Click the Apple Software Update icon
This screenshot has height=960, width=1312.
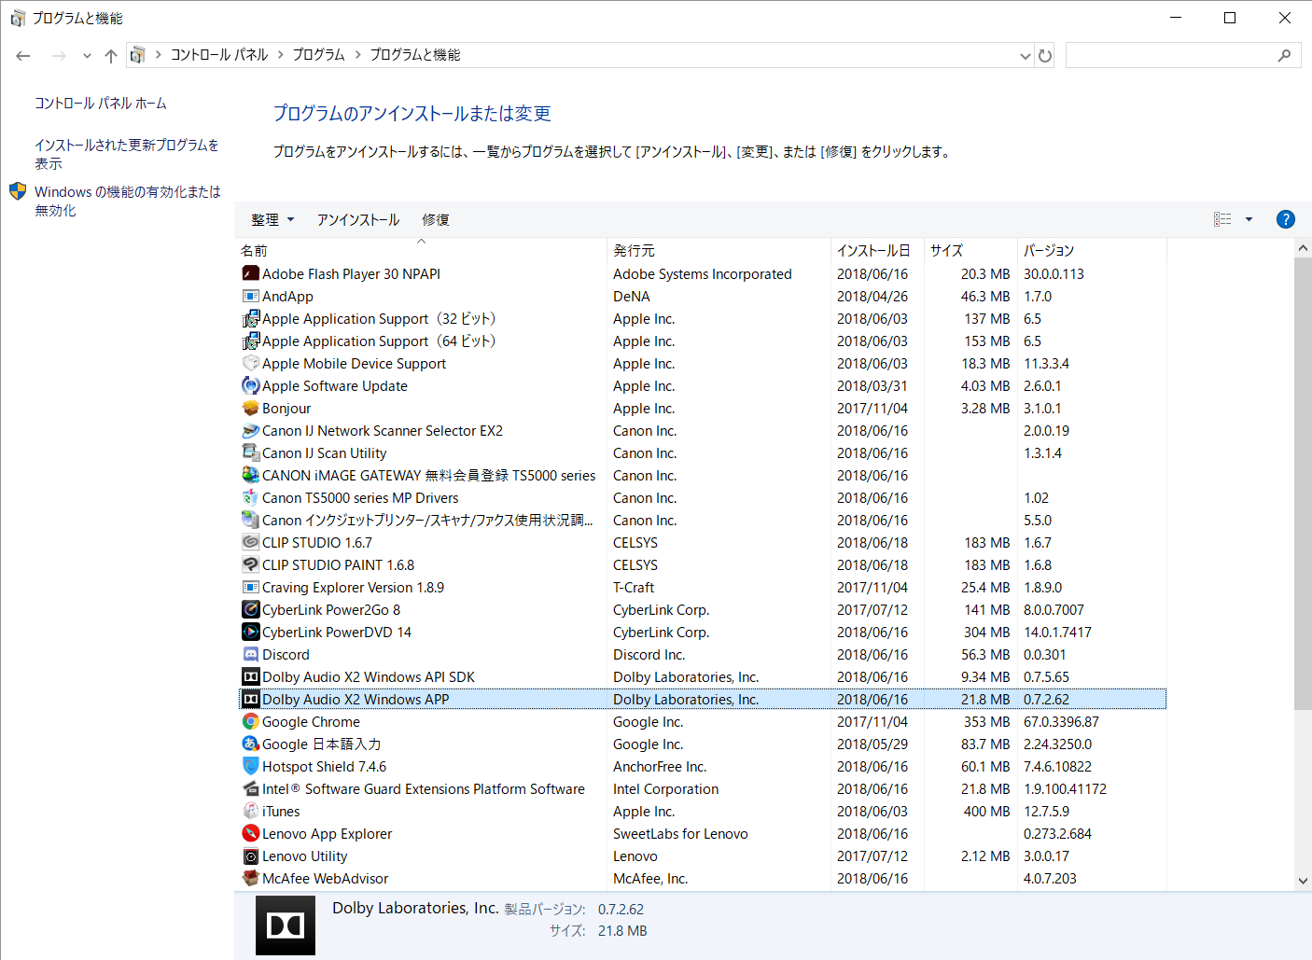pos(250,385)
